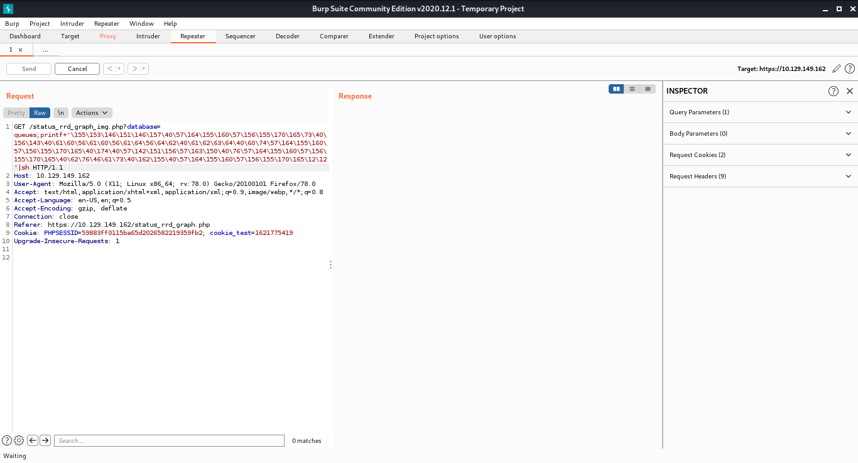Click the Send button
Viewport: 858px width, 463px height.
29,68
